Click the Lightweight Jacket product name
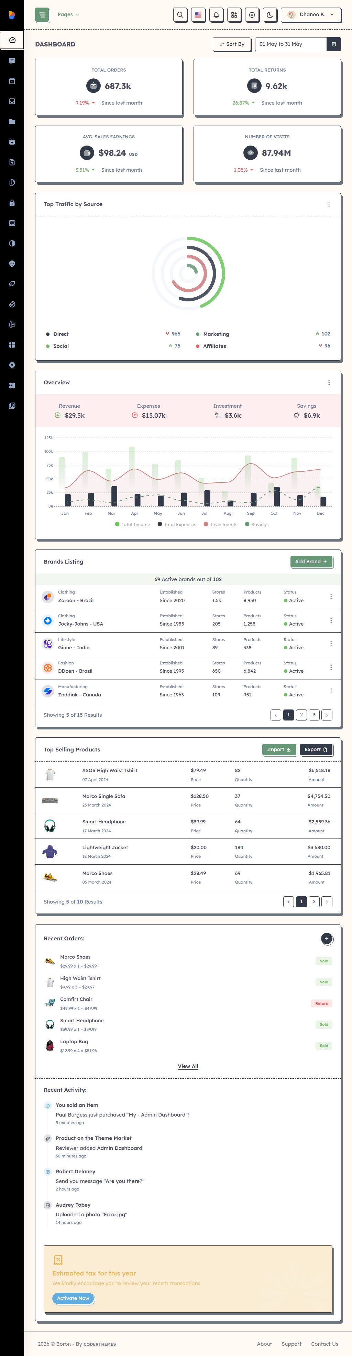The image size is (352, 1356). coord(105,847)
